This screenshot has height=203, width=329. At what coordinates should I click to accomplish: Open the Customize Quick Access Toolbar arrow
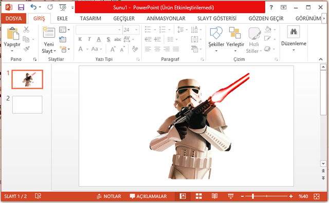click(x=72, y=8)
